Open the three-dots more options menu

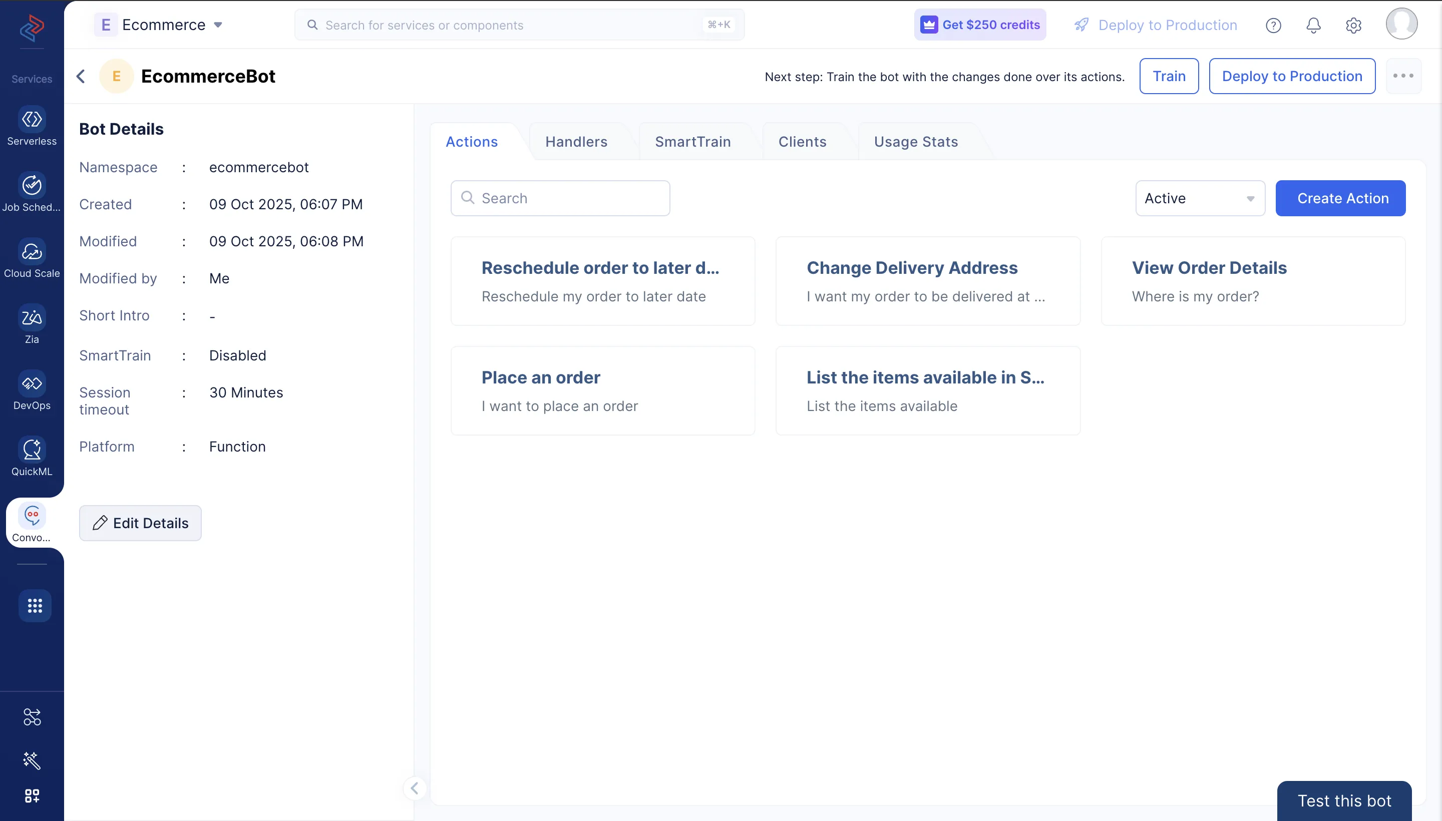point(1402,76)
